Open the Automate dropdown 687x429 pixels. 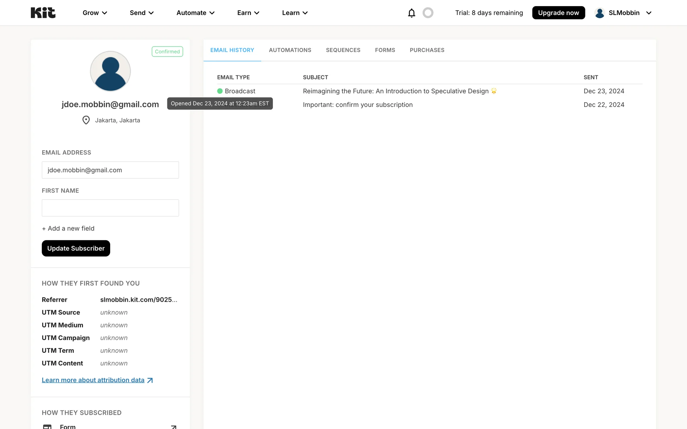click(195, 13)
